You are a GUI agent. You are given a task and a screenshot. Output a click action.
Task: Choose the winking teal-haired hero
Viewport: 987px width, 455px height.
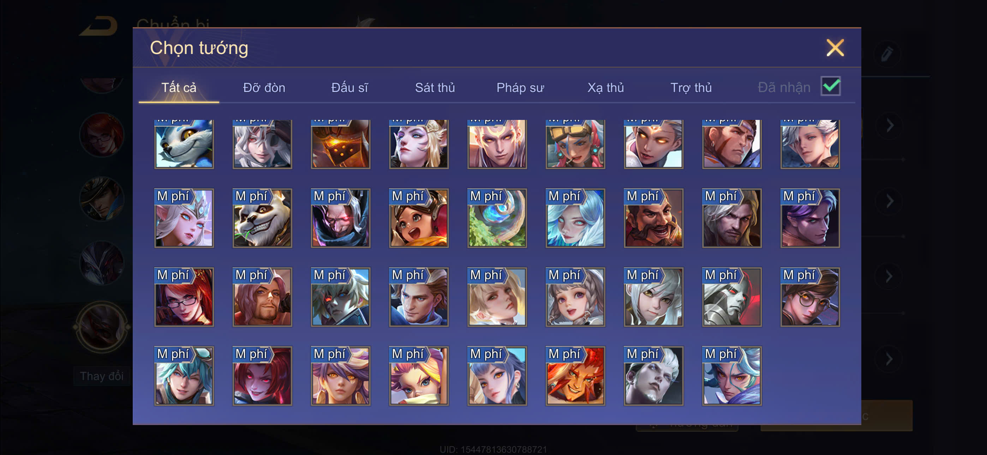[184, 376]
